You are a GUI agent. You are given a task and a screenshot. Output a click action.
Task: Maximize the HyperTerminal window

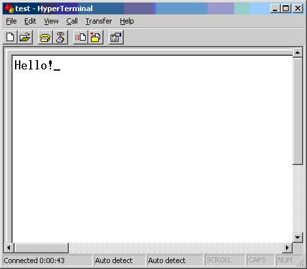coord(285,9)
